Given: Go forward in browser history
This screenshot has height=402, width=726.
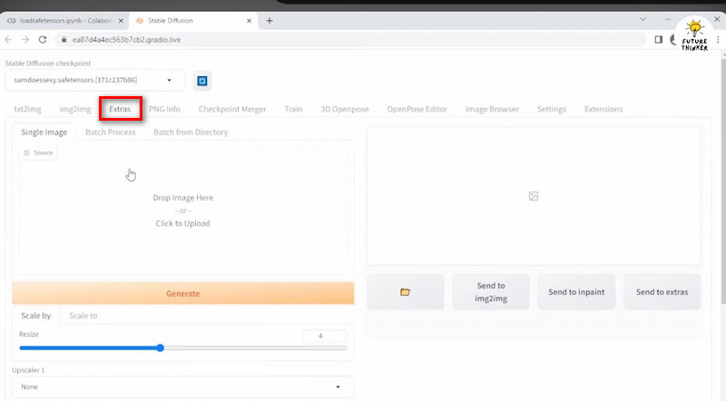Looking at the screenshot, I should click(x=25, y=39).
